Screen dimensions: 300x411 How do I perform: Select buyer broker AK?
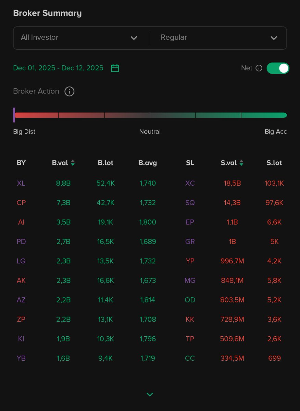click(x=21, y=281)
